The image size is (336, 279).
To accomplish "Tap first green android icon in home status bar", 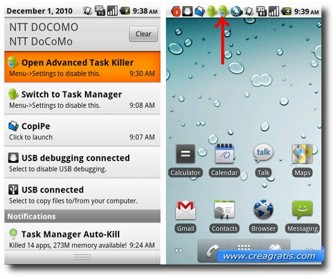I will click(x=211, y=11).
